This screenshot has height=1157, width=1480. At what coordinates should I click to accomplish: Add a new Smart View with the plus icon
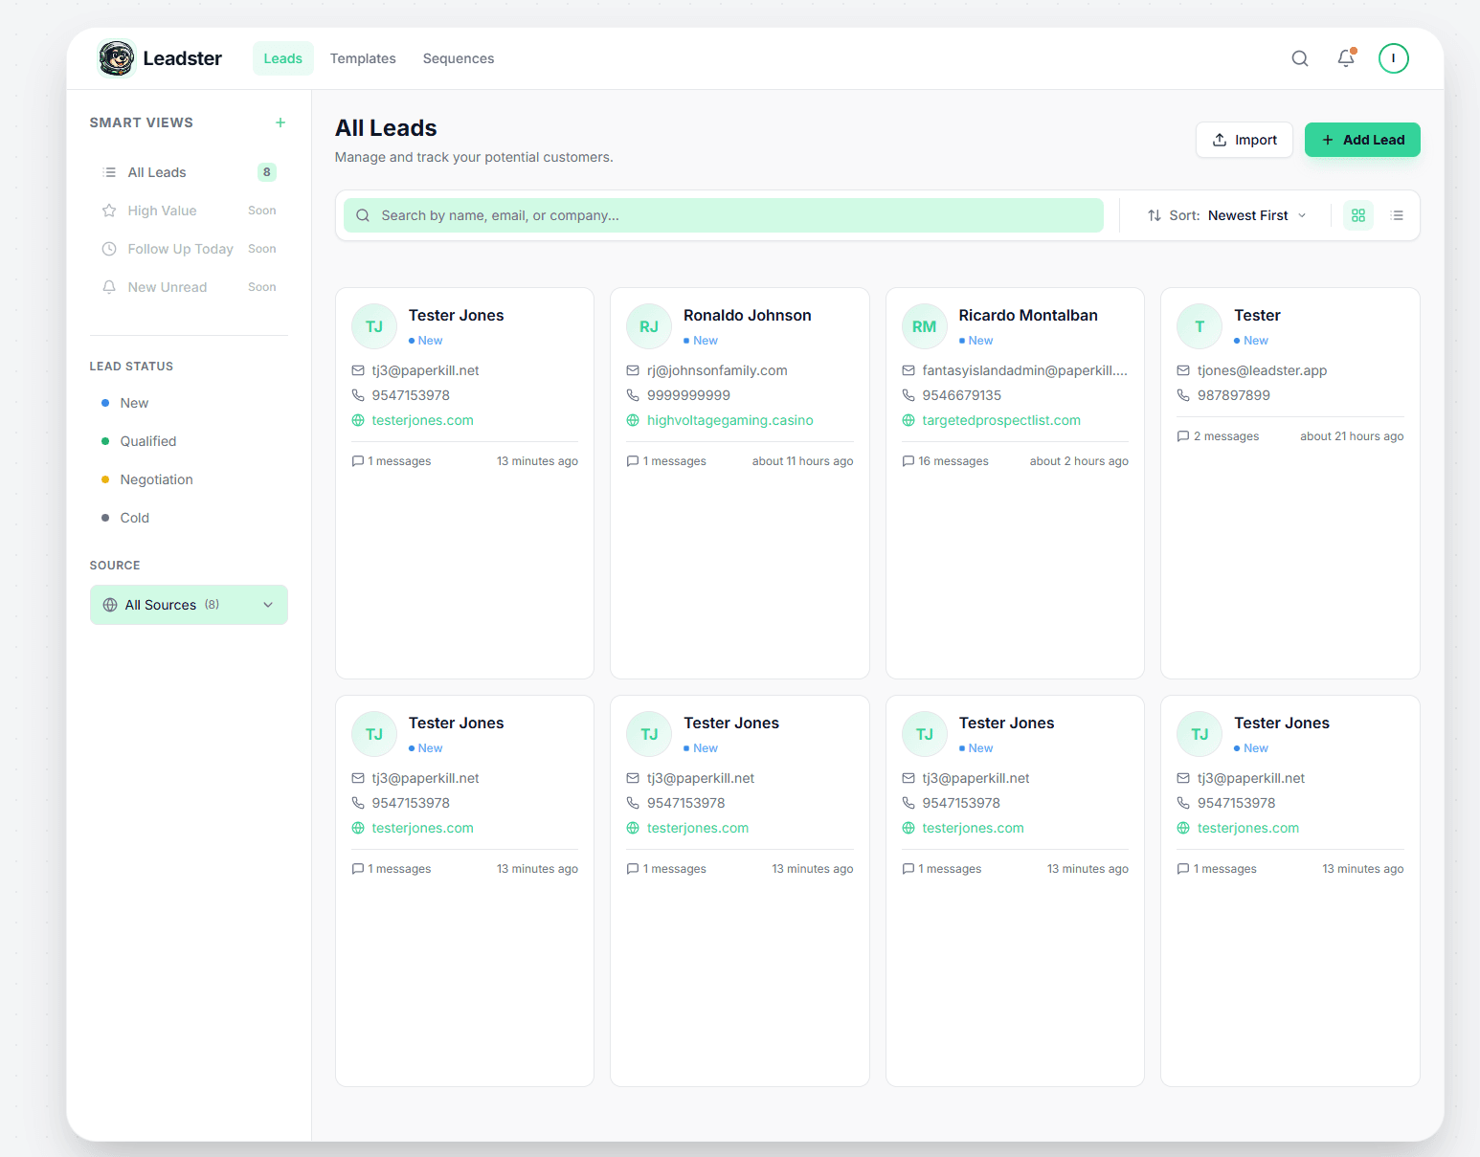(280, 122)
